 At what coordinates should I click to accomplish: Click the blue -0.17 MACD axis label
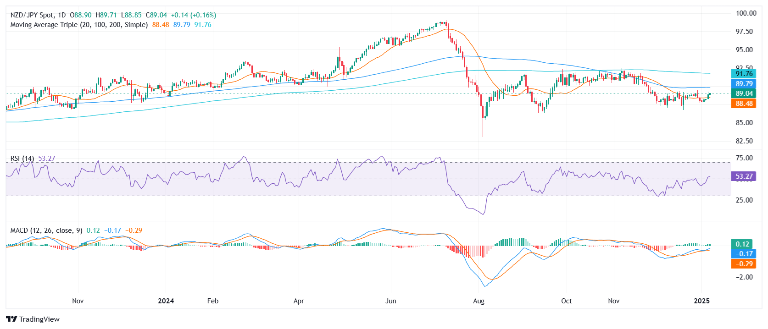744,254
